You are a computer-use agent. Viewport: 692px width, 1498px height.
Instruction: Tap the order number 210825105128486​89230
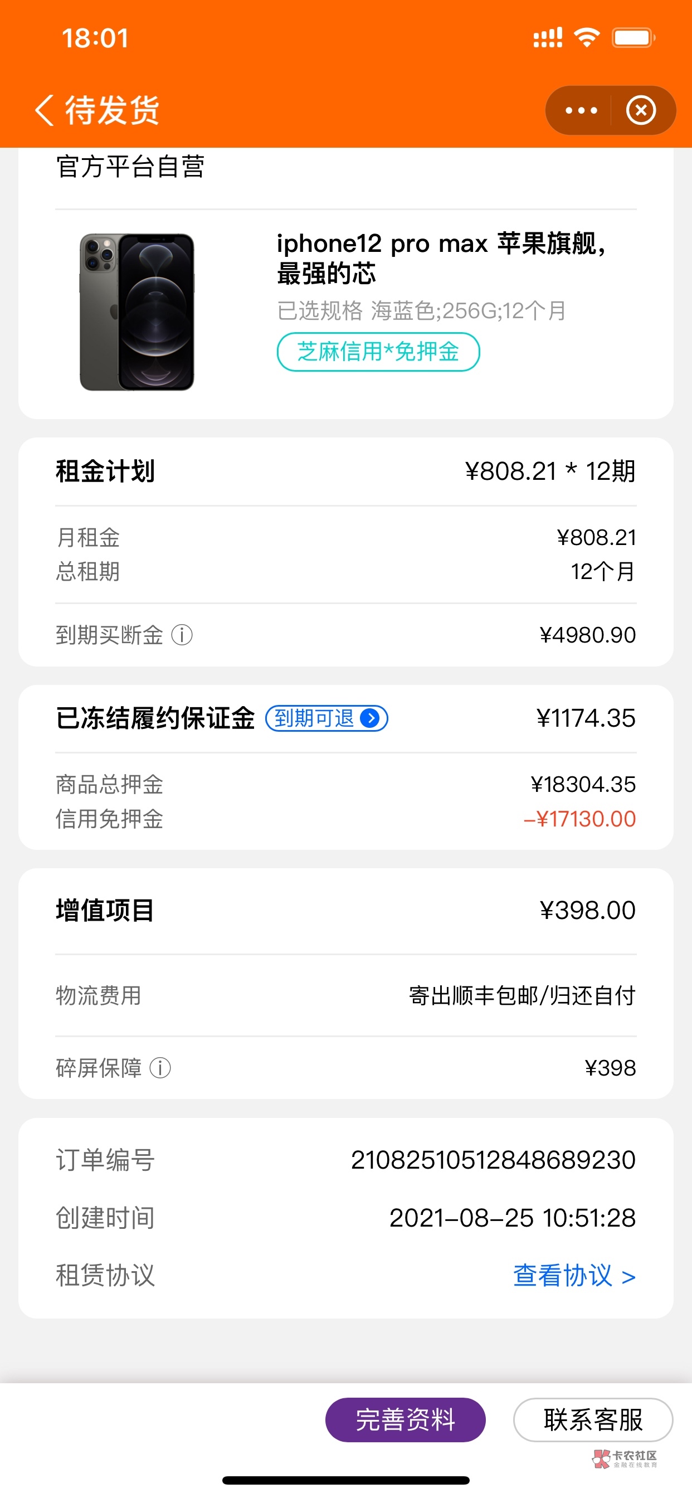493,1160
